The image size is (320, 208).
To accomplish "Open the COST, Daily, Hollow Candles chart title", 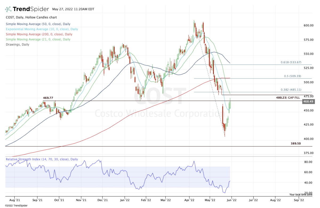I will (31, 17).
